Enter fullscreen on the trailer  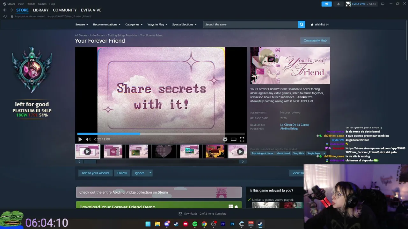[x=242, y=139]
